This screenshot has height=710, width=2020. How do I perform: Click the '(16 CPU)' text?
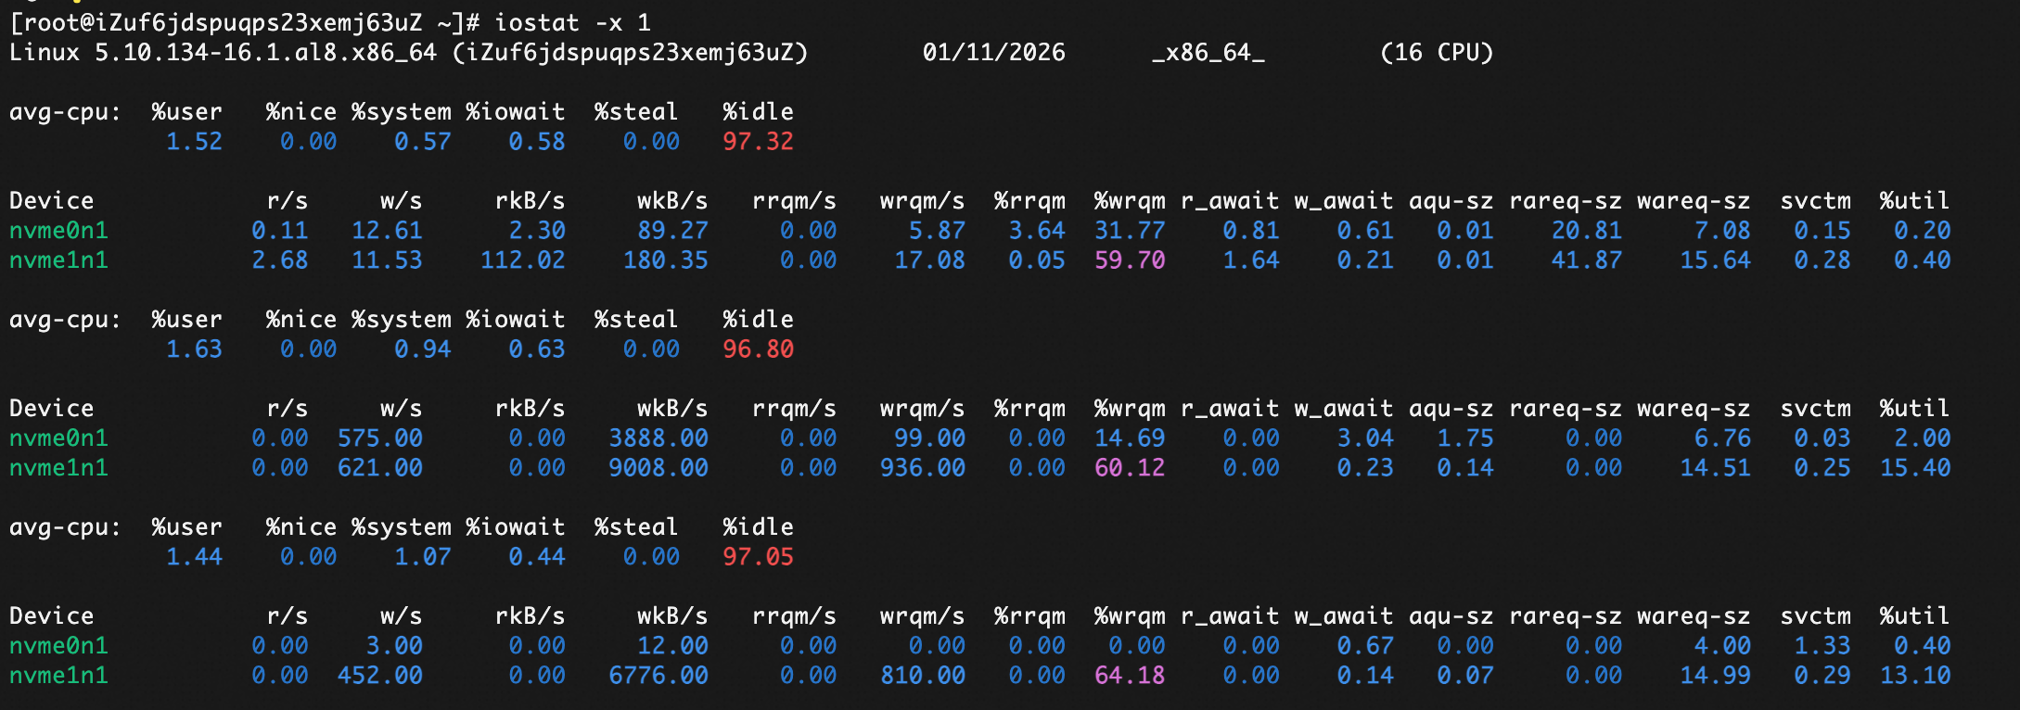pos(1437,53)
